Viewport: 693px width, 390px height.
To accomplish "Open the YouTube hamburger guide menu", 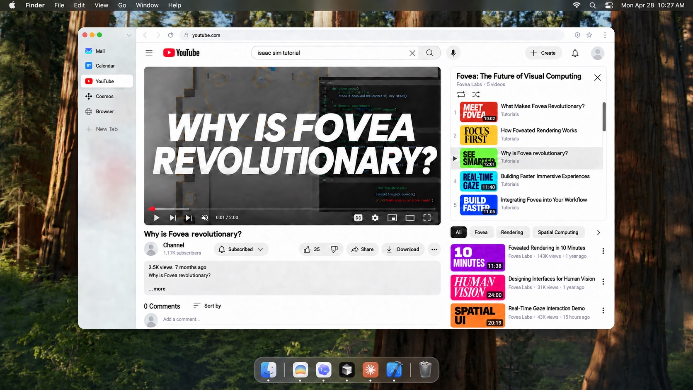I will click(149, 53).
